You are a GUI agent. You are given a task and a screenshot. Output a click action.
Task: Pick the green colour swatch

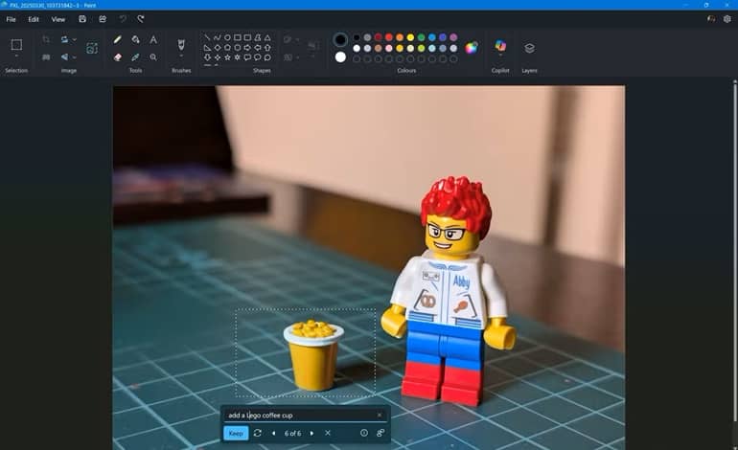coord(422,37)
